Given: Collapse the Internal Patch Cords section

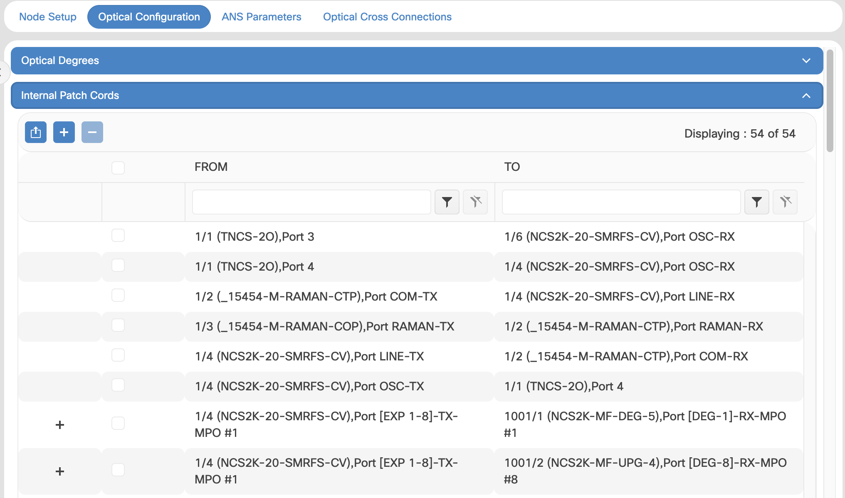Looking at the screenshot, I should click(x=417, y=96).
